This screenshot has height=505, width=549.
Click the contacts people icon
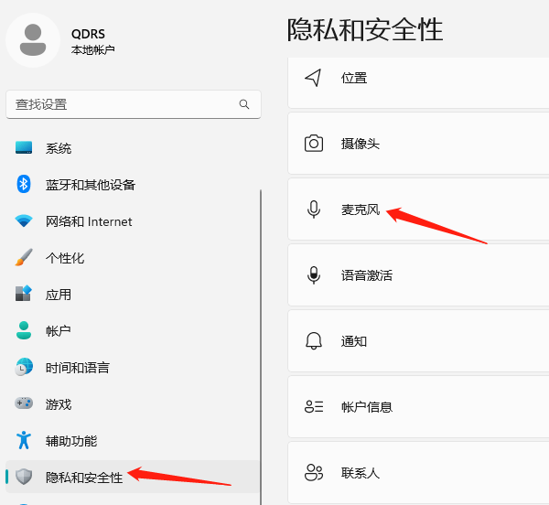pyautogui.click(x=314, y=473)
